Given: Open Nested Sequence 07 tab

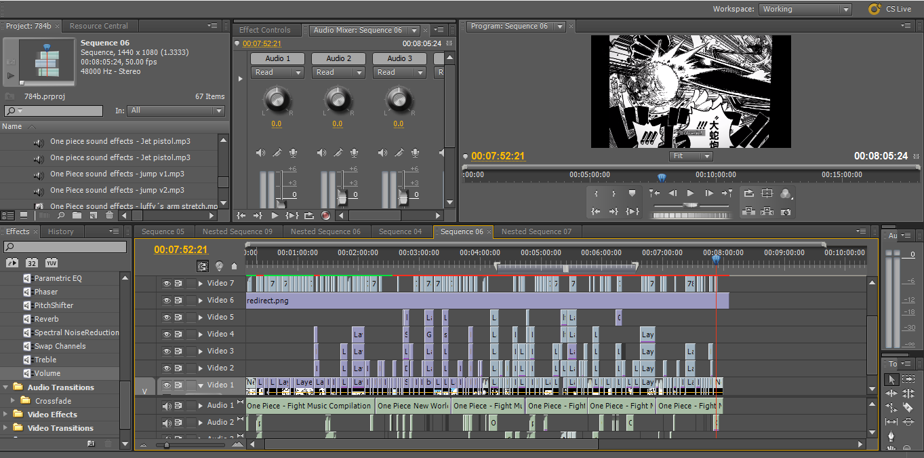Looking at the screenshot, I should [536, 231].
